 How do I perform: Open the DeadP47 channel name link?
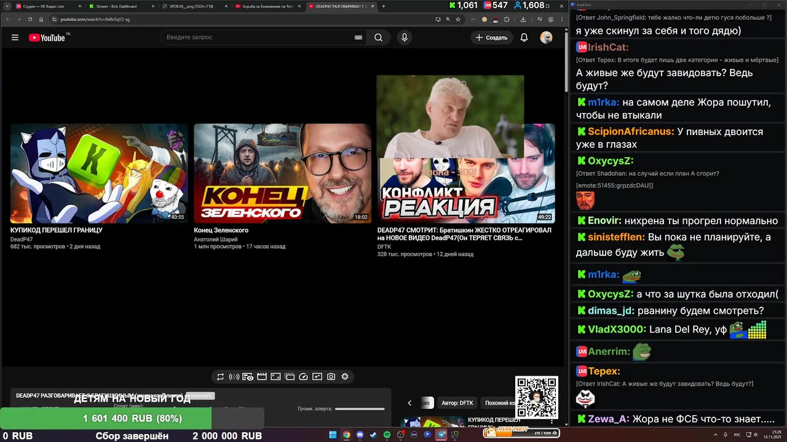pyautogui.click(x=22, y=239)
